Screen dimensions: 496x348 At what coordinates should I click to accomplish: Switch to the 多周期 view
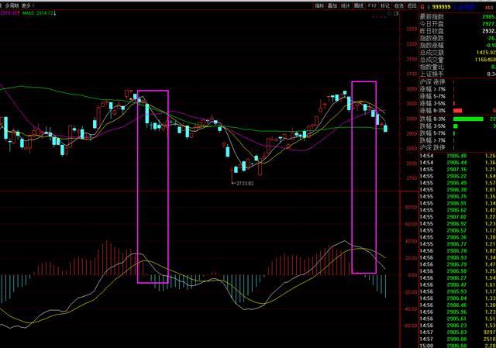pyautogui.click(x=13, y=5)
